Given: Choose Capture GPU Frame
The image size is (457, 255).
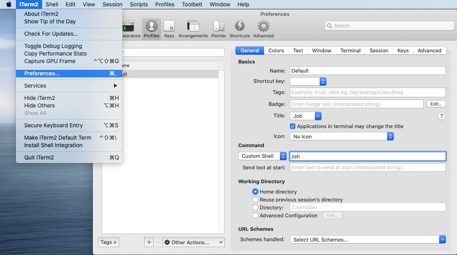Looking at the screenshot, I should (69, 61).
